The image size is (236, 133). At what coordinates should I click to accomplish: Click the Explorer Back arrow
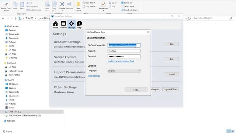[x=3, y=18]
